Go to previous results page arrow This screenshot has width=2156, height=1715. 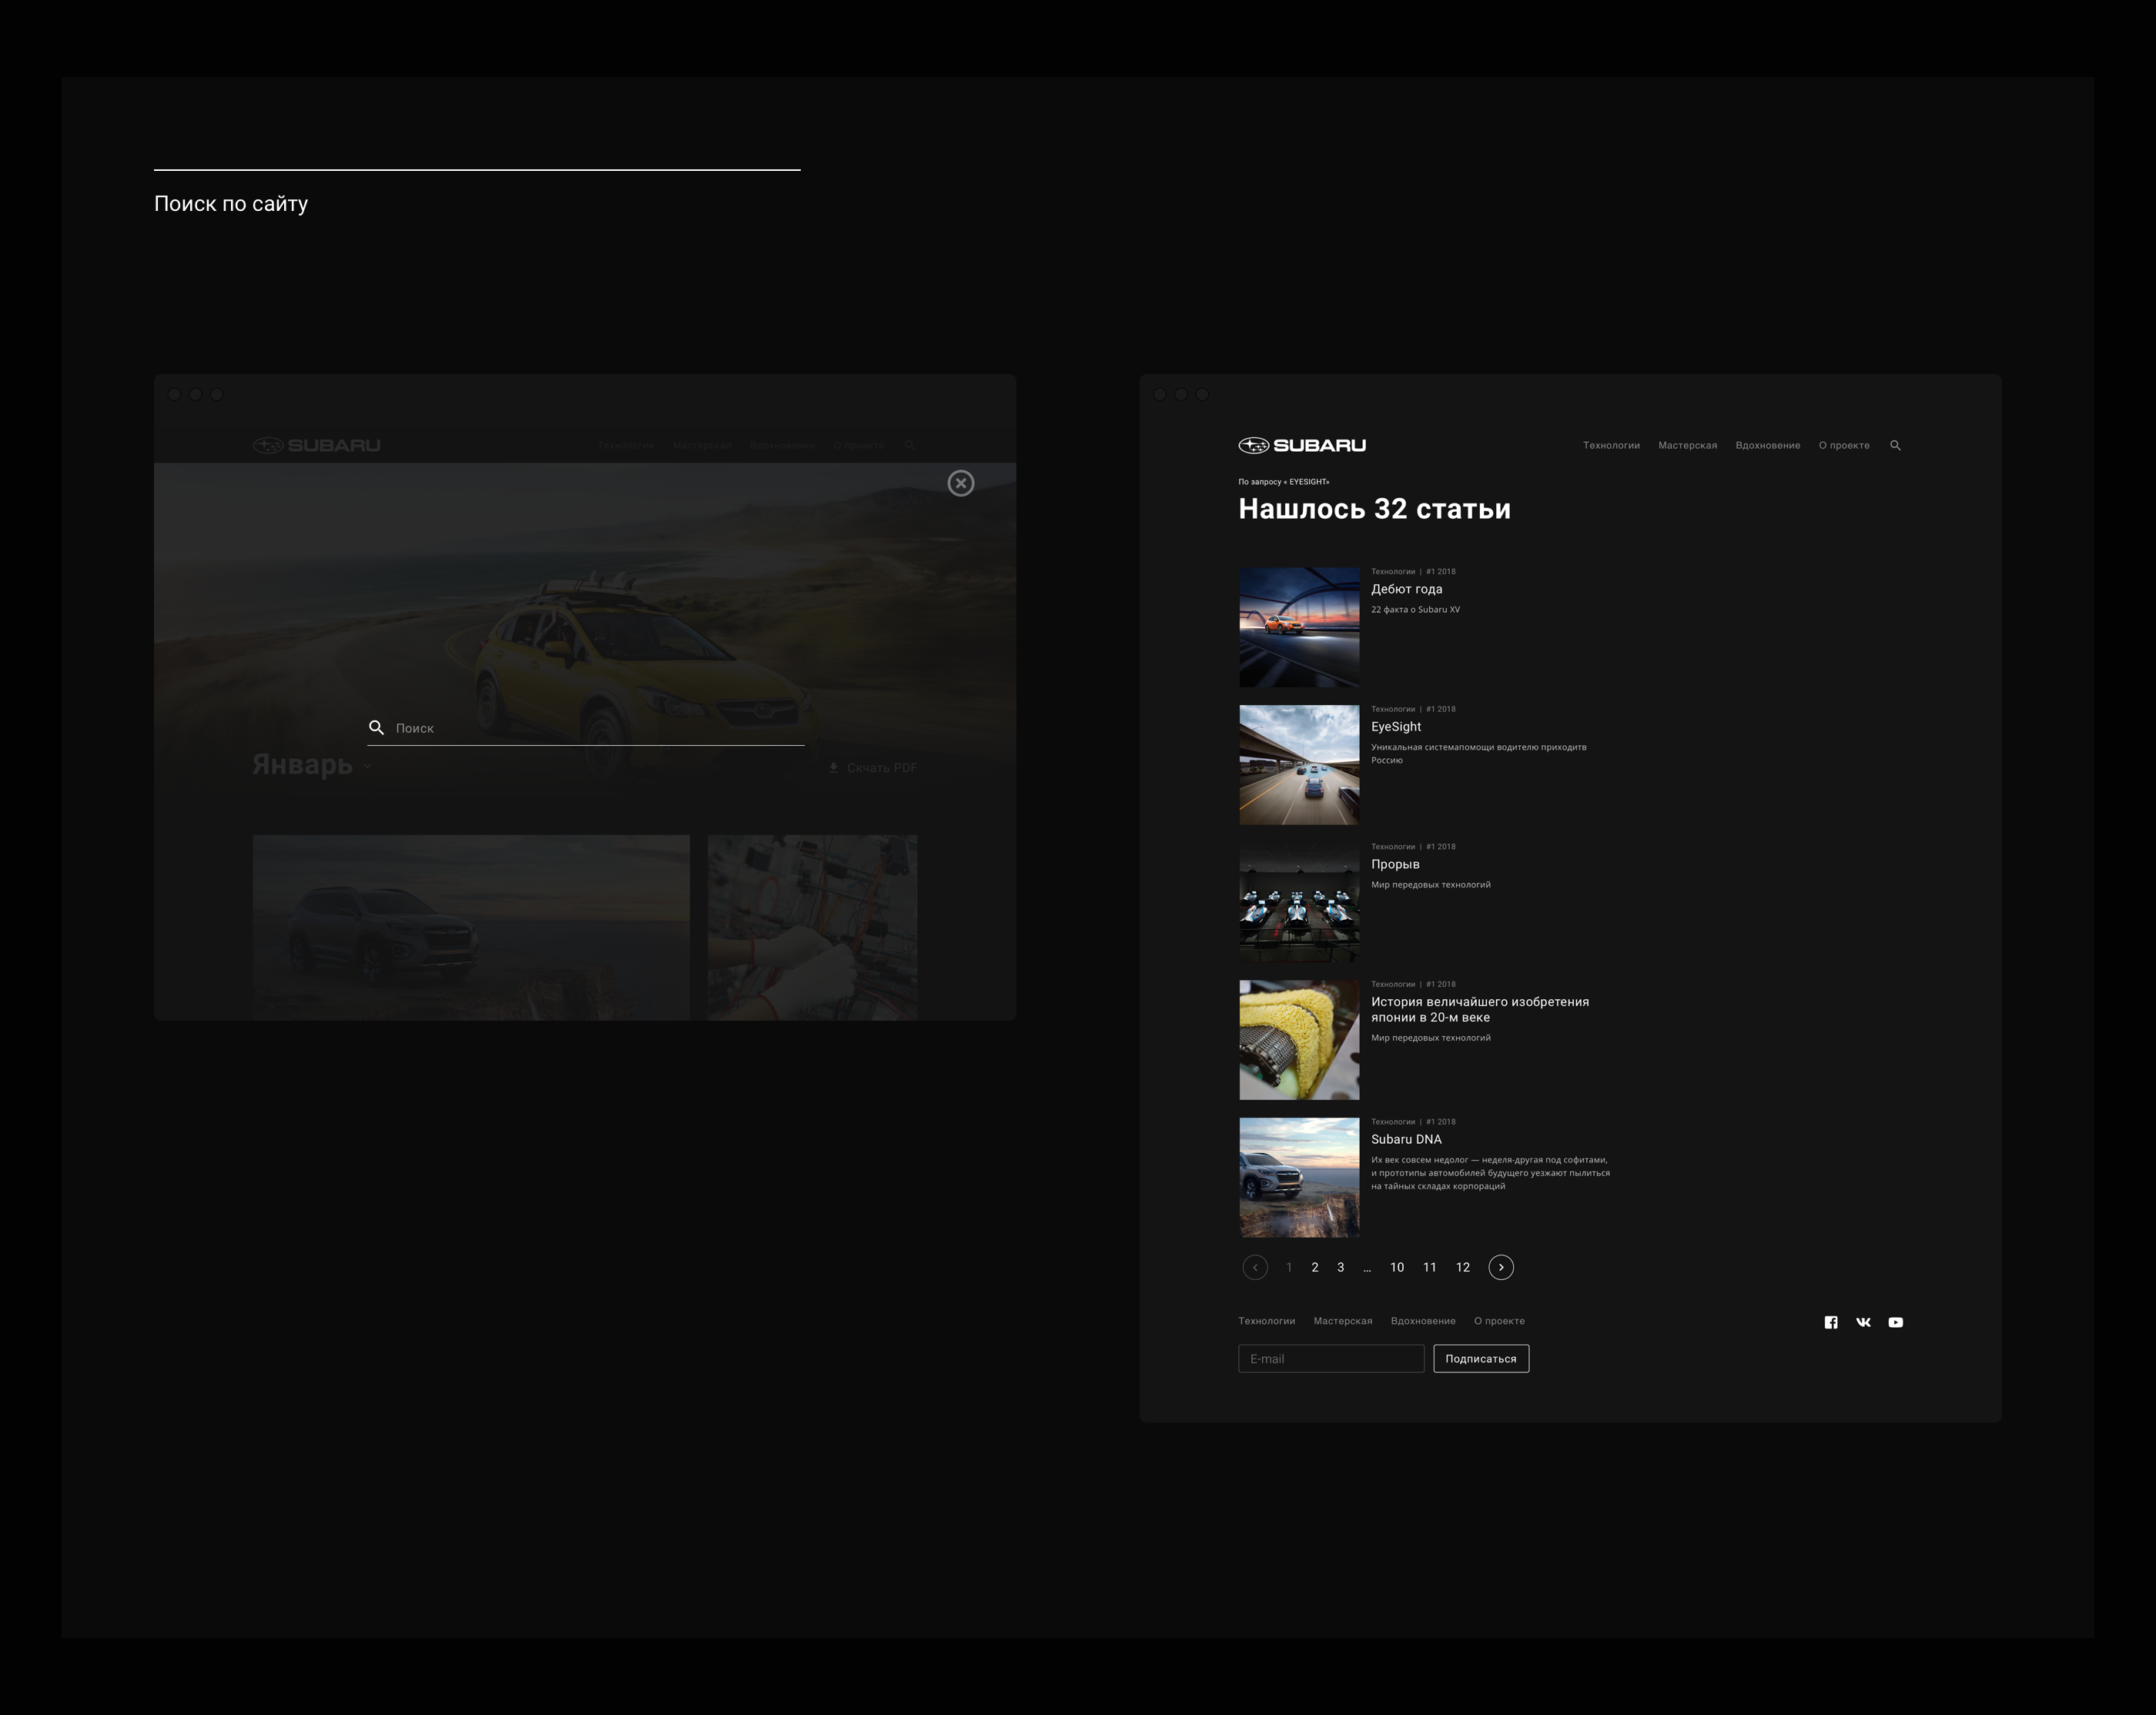pyautogui.click(x=1255, y=1267)
